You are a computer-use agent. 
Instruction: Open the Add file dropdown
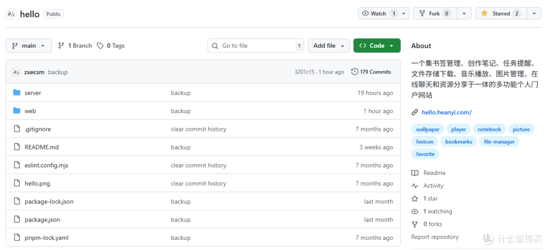329,46
